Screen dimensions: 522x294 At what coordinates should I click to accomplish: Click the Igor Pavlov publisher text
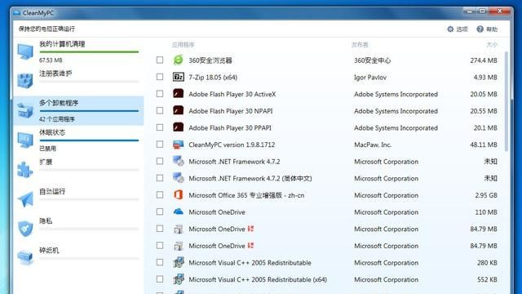click(x=369, y=78)
